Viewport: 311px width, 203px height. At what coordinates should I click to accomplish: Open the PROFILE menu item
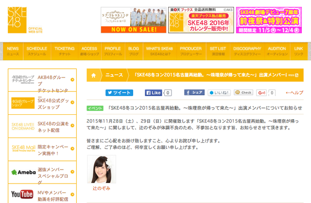113,51
